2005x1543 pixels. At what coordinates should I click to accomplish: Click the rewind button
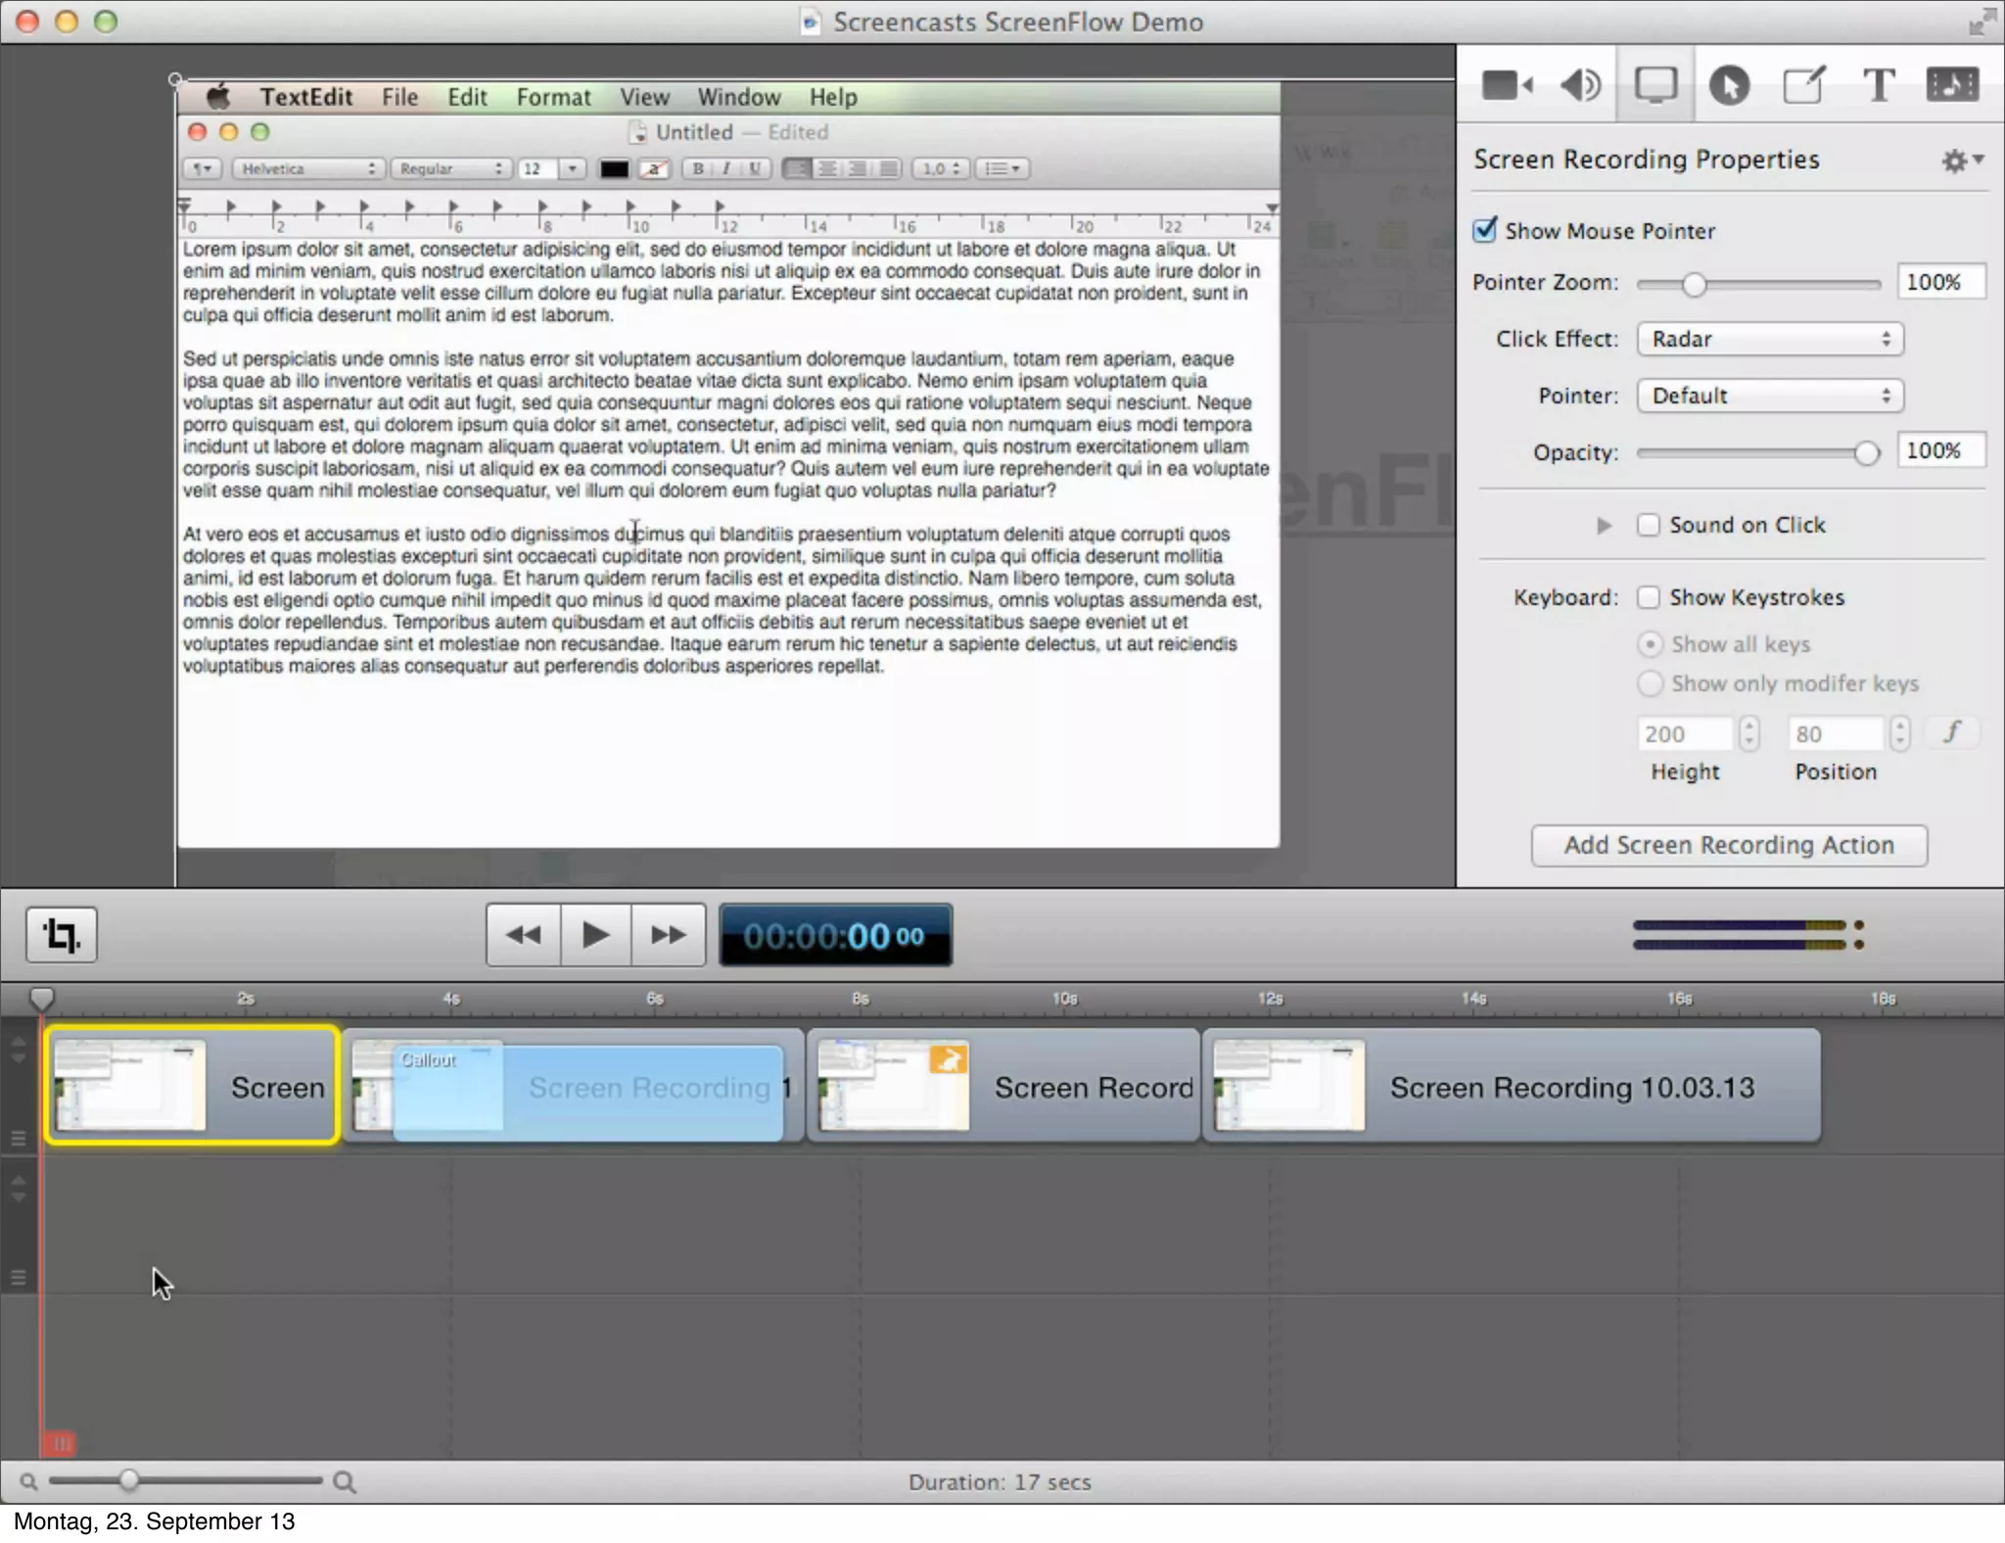click(524, 935)
